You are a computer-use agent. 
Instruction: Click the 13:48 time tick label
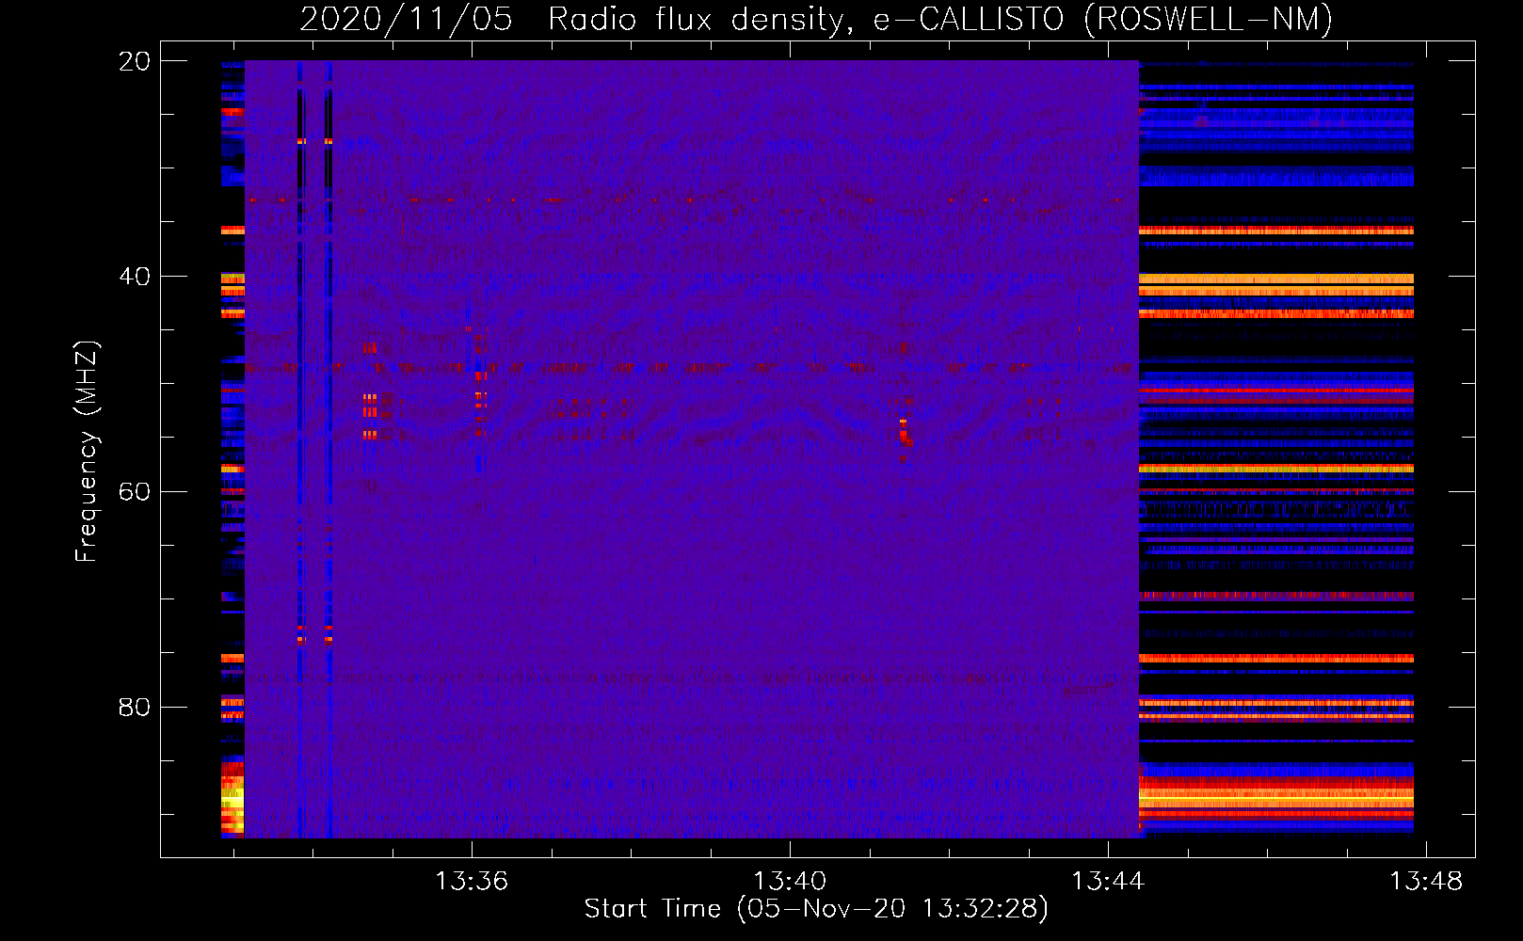1426,881
